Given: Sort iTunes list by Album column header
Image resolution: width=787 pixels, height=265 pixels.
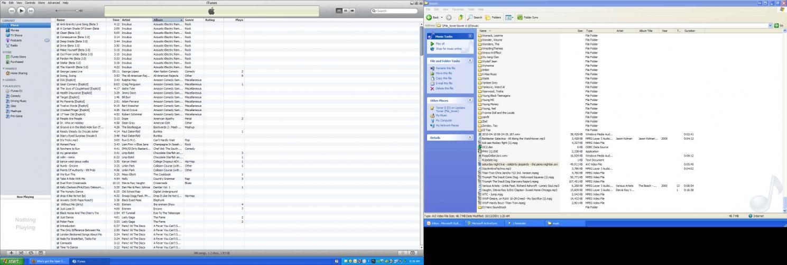Looking at the screenshot, I should pos(168,20).
